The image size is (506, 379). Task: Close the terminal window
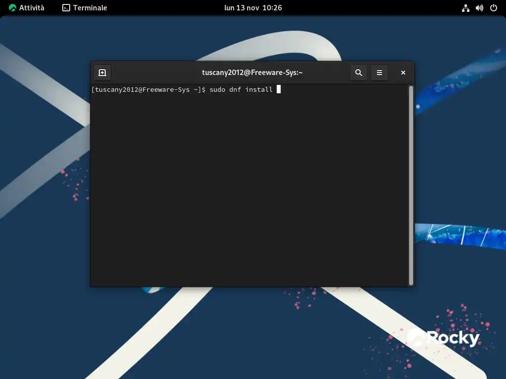click(403, 73)
